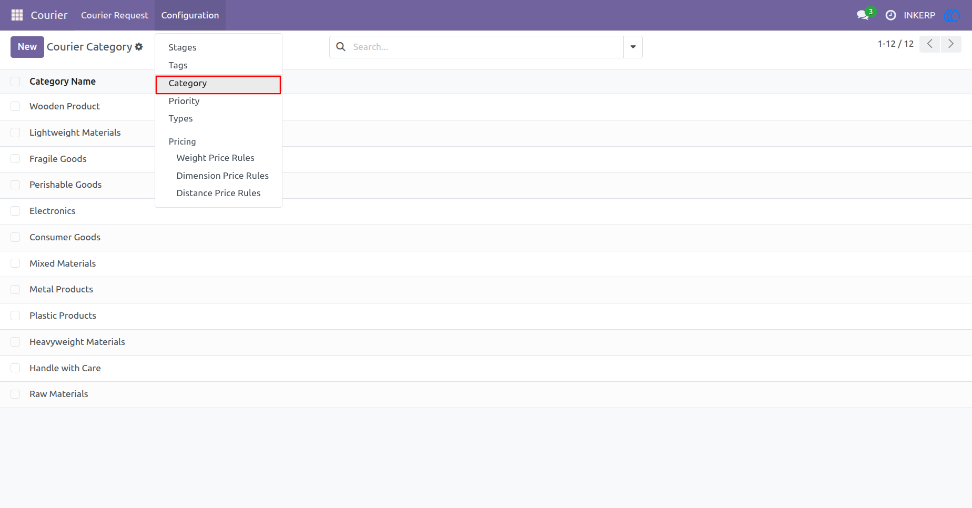The height and width of the screenshot is (508, 972).
Task: Click the 1-12 / 12 pager counter
Action: (x=895, y=44)
